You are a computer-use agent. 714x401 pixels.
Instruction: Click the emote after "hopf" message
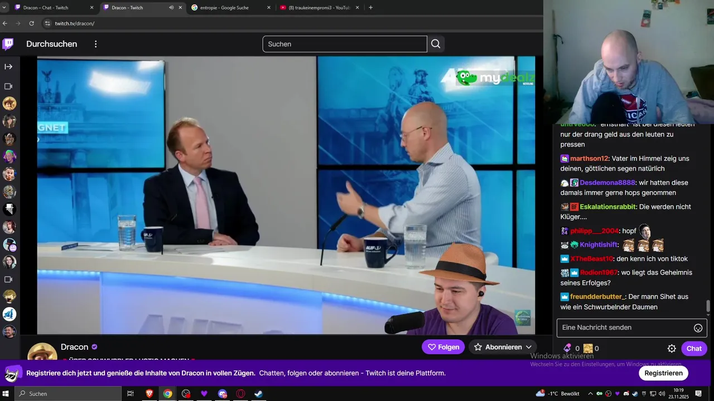pos(644,231)
